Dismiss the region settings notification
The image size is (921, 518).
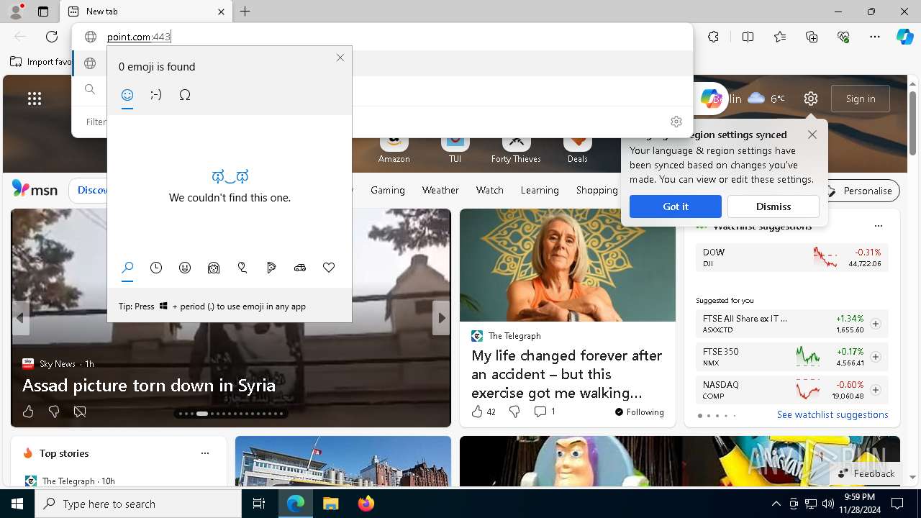(x=773, y=206)
